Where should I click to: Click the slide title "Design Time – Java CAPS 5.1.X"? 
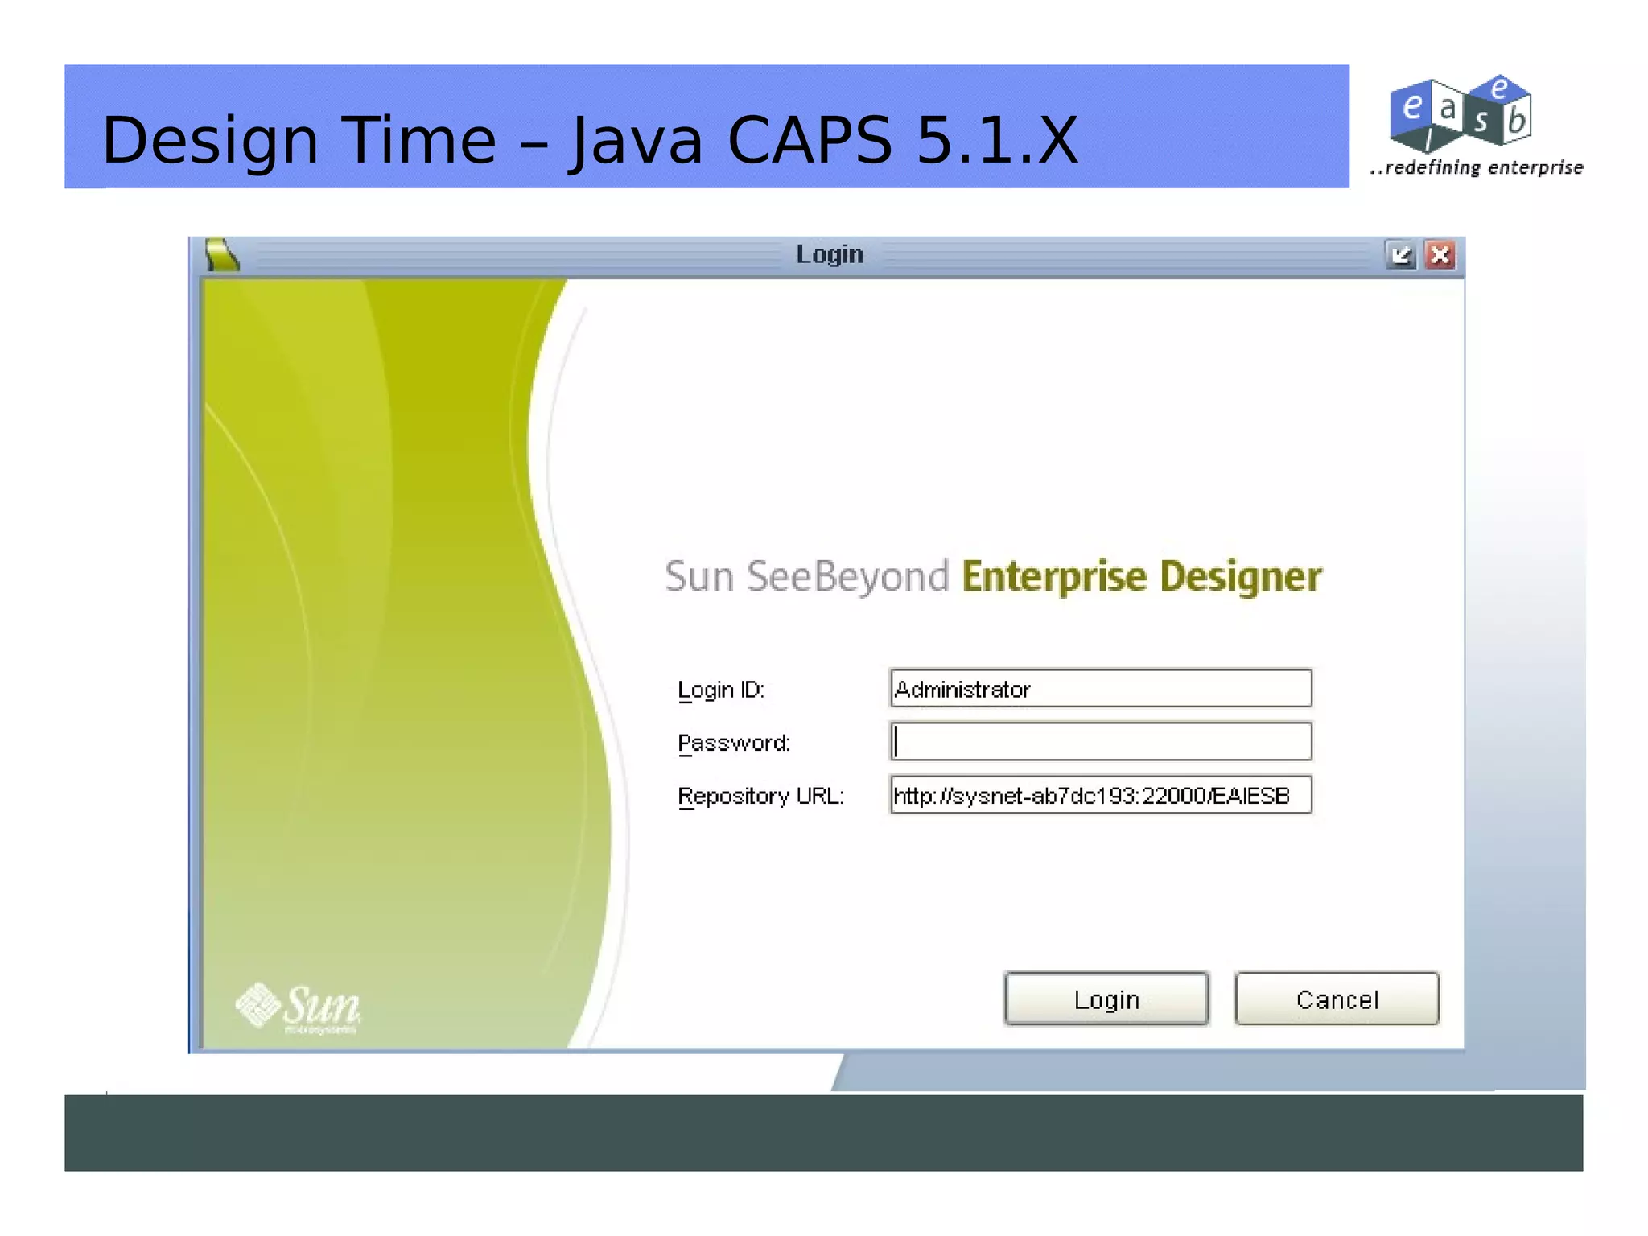(590, 140)
